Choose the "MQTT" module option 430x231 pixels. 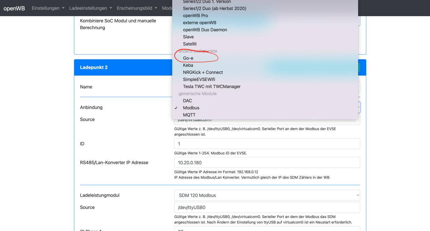pos(265,115)
